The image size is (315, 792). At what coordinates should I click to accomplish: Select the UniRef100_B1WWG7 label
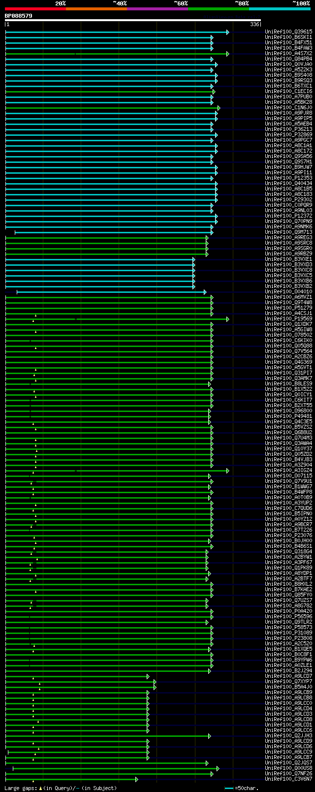point(288,486)
